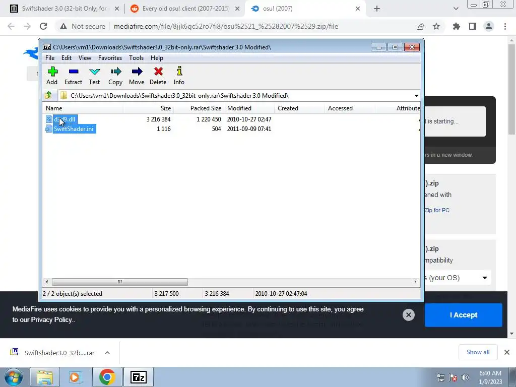Click Show all downloads button

[x=478, y=352]
